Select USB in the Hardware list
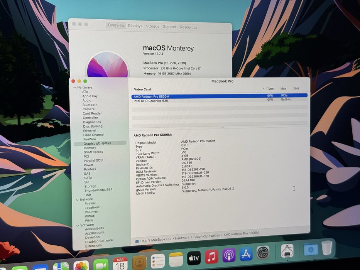 (x=88, y=195)
